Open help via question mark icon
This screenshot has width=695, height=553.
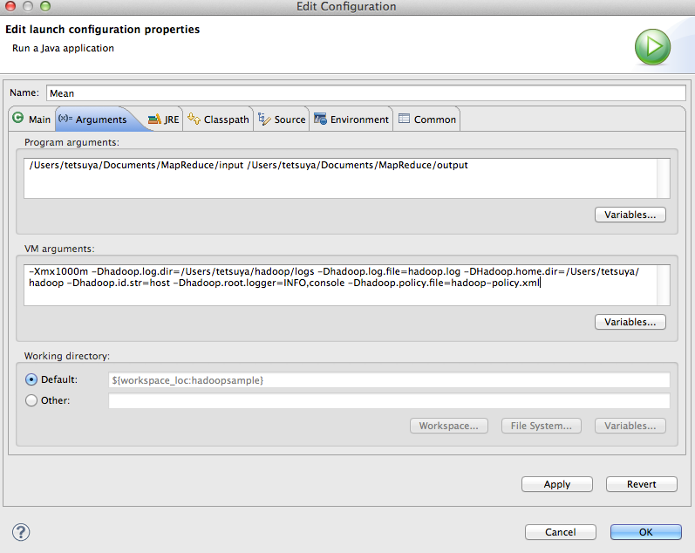[x=21, y=532]
